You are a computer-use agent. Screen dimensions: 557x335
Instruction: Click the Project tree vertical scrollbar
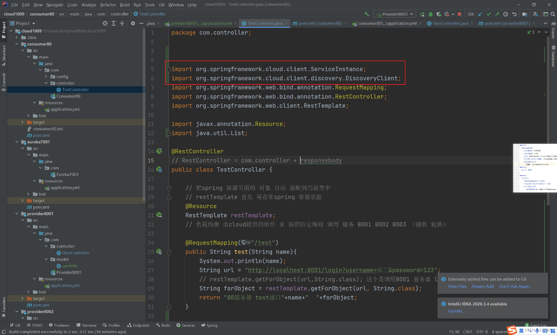pos(144,115)
